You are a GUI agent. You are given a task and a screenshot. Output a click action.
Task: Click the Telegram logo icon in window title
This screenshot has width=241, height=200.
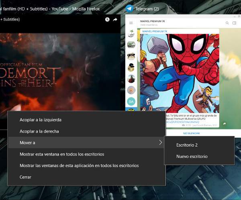pos(130,8)
